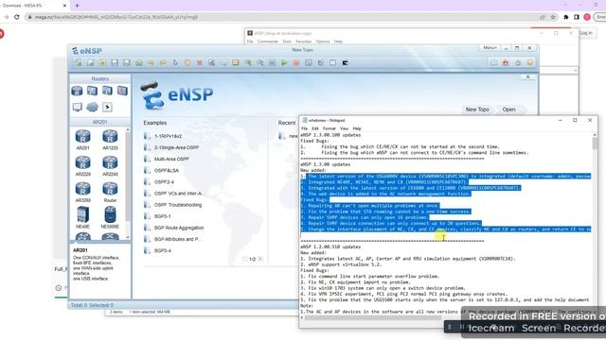The height and width of the screenshot is (340, 606).
Task: Select the AR3260 router device
Action: 82,192
